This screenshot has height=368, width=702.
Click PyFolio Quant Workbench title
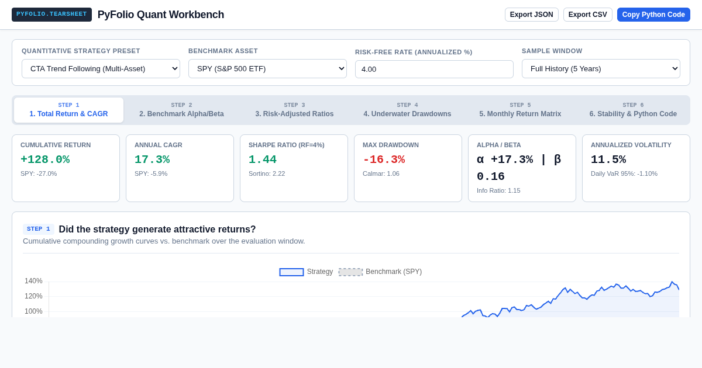[161, 15]
